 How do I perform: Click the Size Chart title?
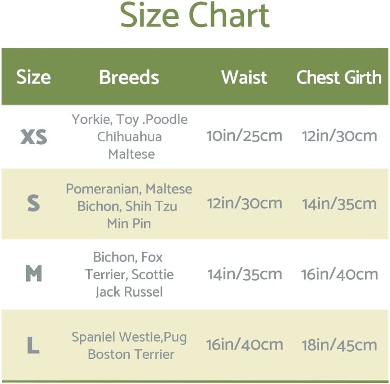pos(195,15)
